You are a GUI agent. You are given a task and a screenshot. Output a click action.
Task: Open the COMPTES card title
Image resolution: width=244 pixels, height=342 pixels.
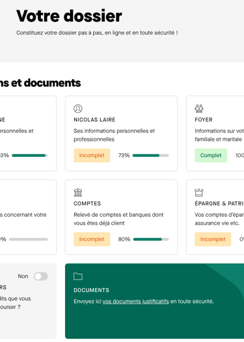point(87,204)
